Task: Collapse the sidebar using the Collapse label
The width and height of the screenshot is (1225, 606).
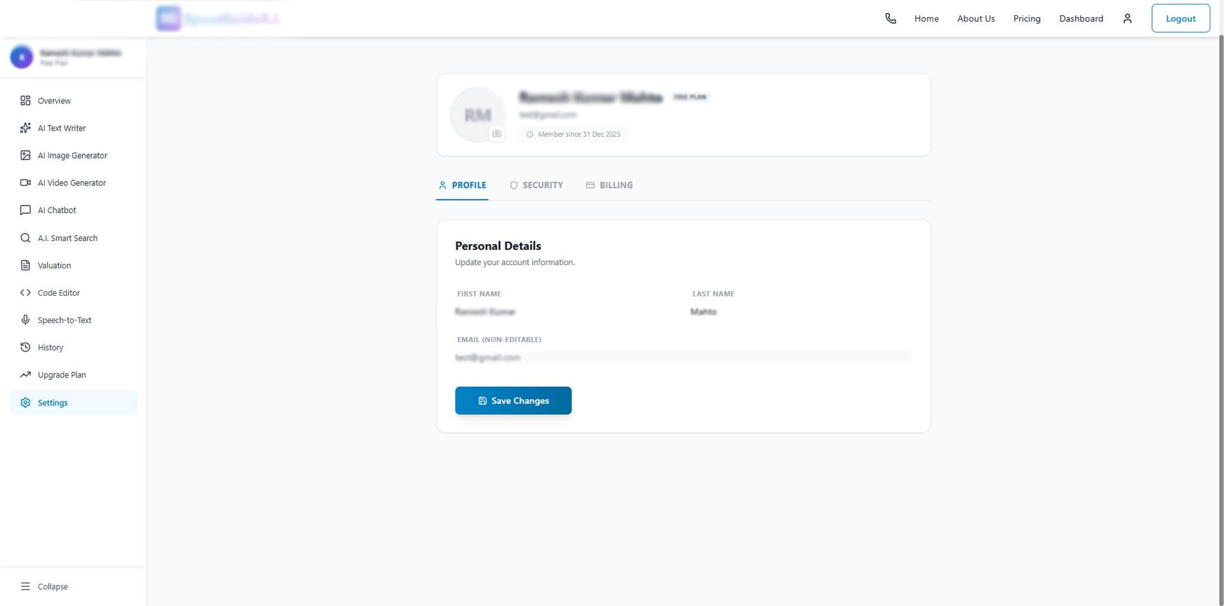Action: [x=53, y=586]
